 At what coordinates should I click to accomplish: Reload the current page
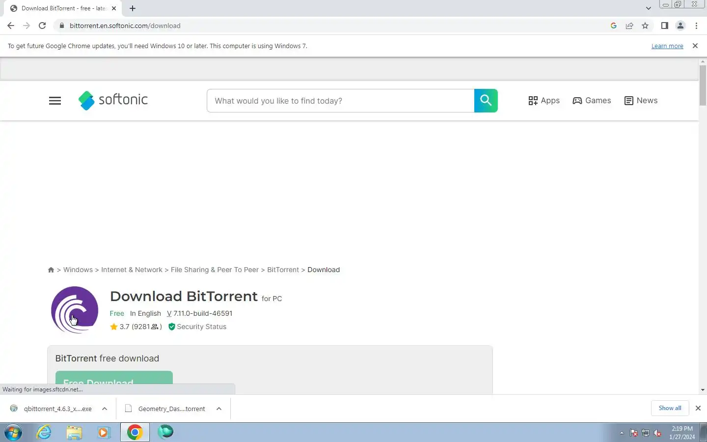42,26
